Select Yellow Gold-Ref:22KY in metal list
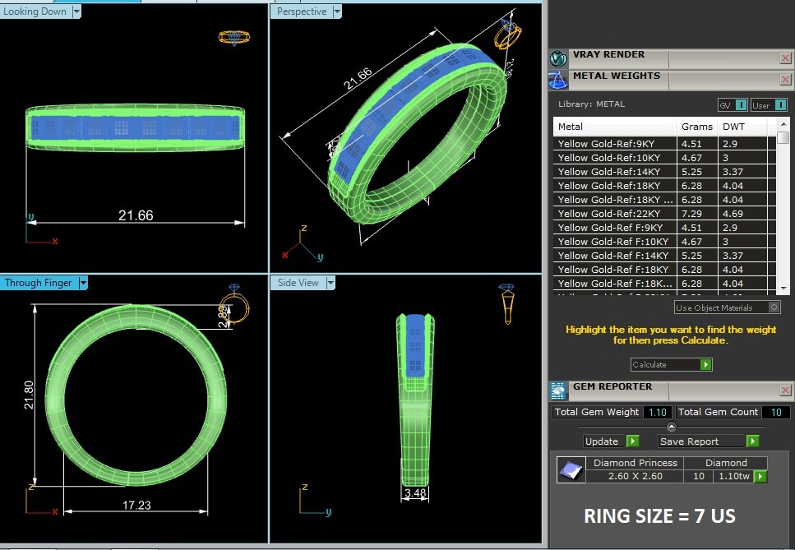Image resolution: width=795 pixels, height=550 pixels. point(615,214)
